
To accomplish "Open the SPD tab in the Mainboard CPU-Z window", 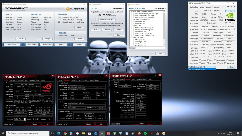I will pyautogui.click(x=80, y=80).
